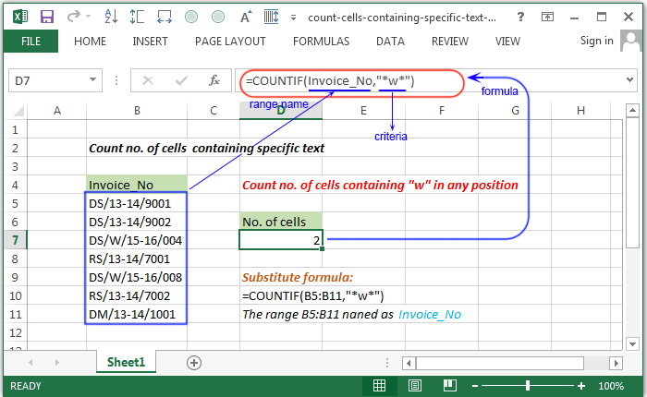Activate the Sheet1 tab
The width and height of the screenshot is (647, 397).
(127, 362)
